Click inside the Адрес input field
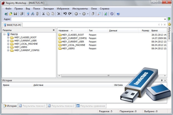Viewport: 173px width, 115px height. [88, 19]
